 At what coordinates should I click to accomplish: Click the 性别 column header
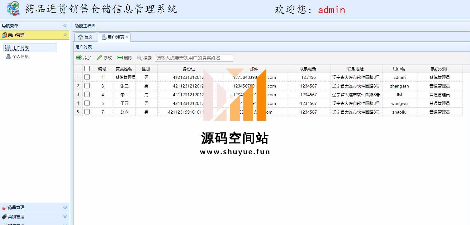coord(146,69)
